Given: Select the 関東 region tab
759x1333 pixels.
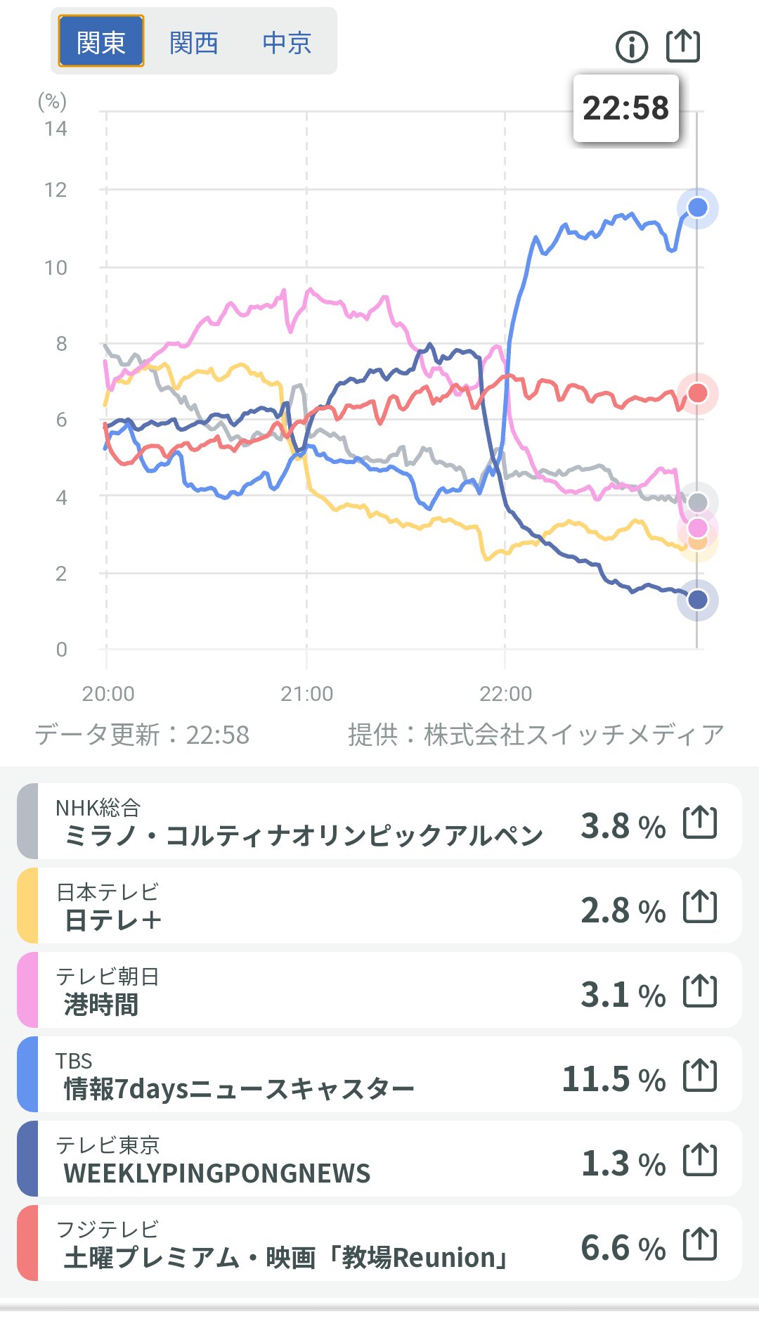Looking at the screenshot, I should click(x=101, y=42).
